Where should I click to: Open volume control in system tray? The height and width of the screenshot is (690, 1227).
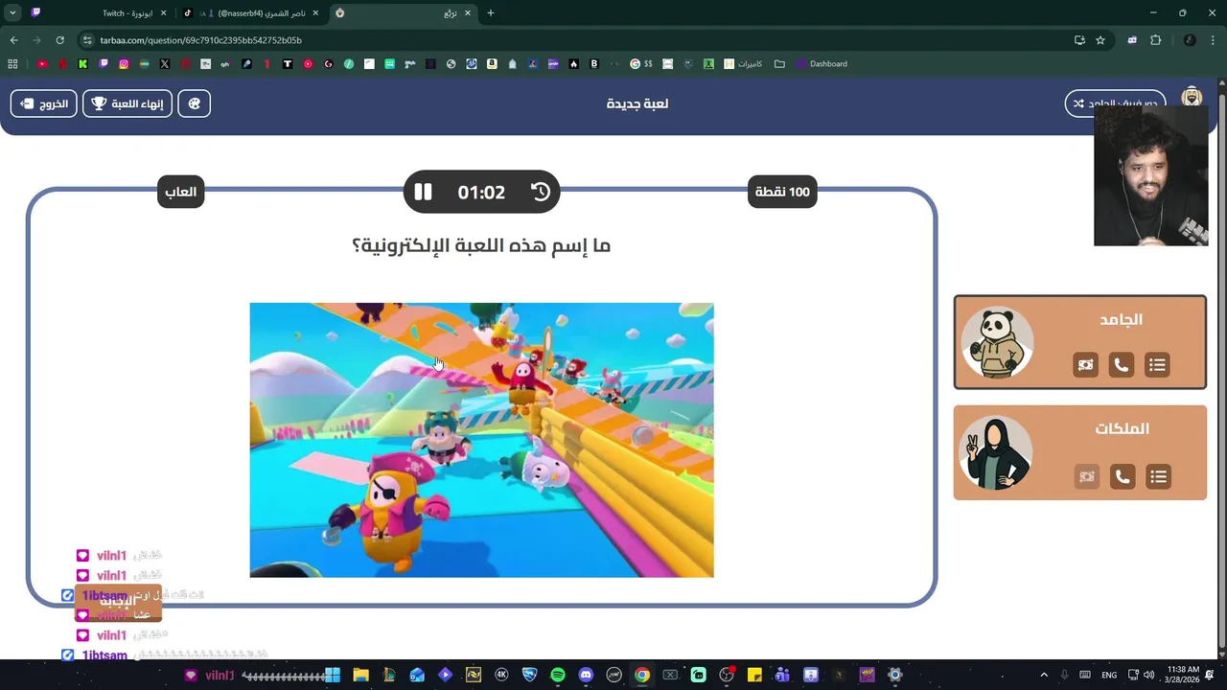(1148, 675)
